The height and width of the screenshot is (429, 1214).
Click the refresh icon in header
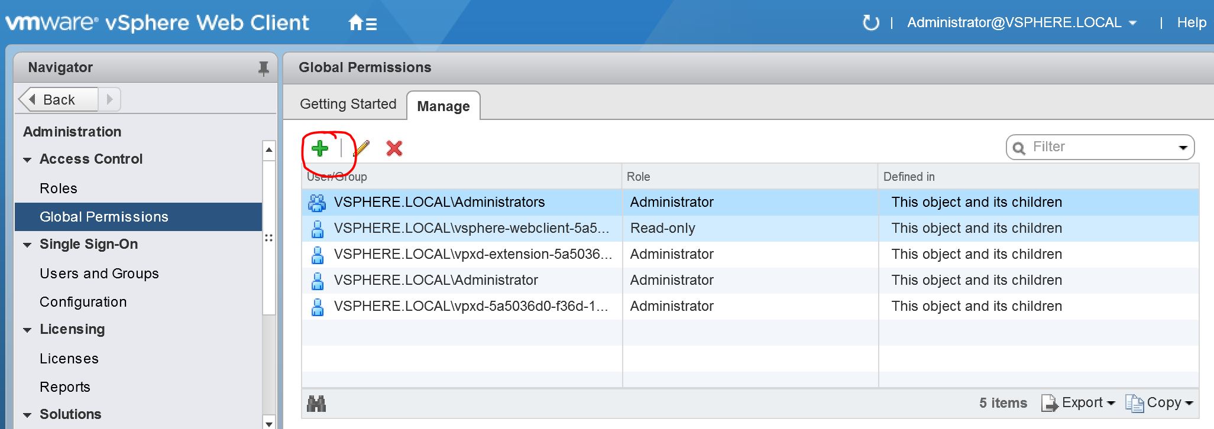pyautogui.click(x=871, y=23)
